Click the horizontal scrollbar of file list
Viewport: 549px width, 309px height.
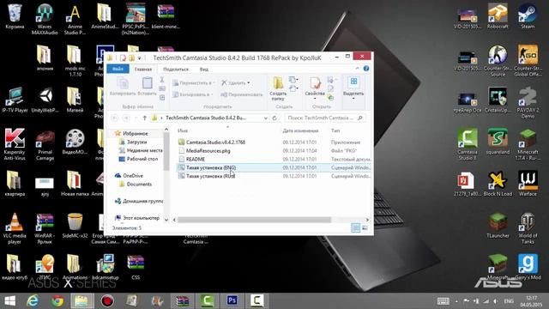click(x=254, y=220)
